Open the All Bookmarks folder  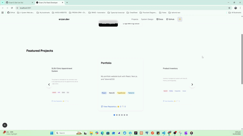point(235,13)
